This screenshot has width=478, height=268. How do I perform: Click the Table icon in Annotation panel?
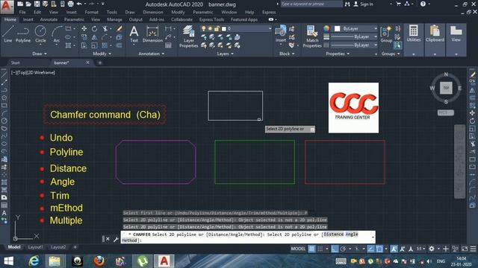[x=168, y=45]
